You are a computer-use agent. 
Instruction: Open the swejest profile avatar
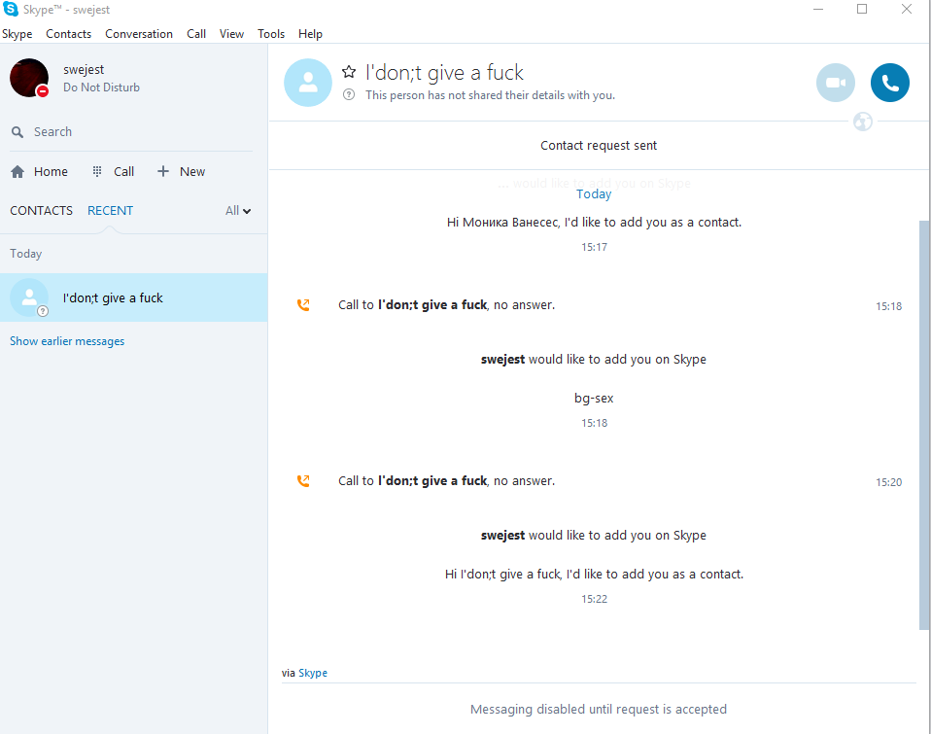pyautogui.click(x=29, y=78)
